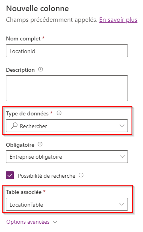Click the Nouvelle colonne panel title

[x=37, y=8]
